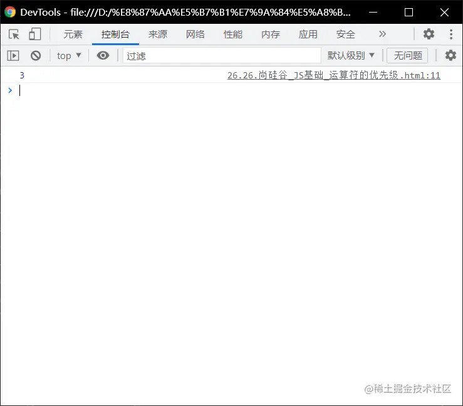The image size is (463, 406).
Task: Toggle the device toolbar icon
Action: coord(35,35)
